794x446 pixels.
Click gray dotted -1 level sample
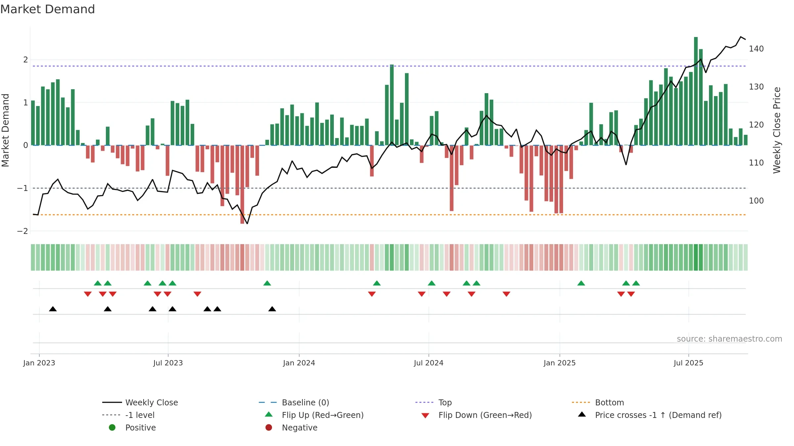point(111,415)
